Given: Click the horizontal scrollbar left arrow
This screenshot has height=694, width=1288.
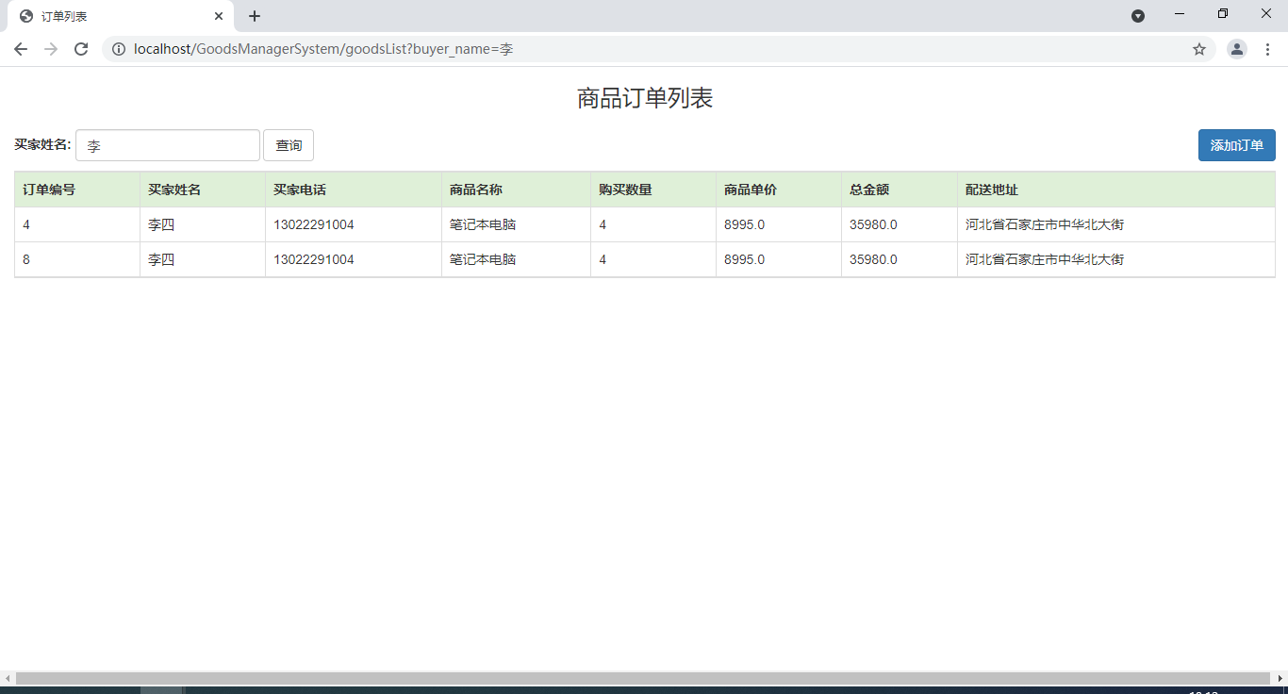Looking at the screenshot, I should [x=8, y=679].
